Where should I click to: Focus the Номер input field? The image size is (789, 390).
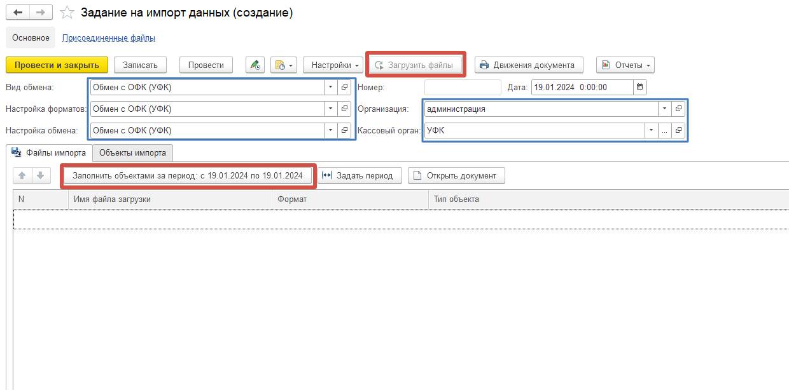pyautogui.click(x=463, y=88)
